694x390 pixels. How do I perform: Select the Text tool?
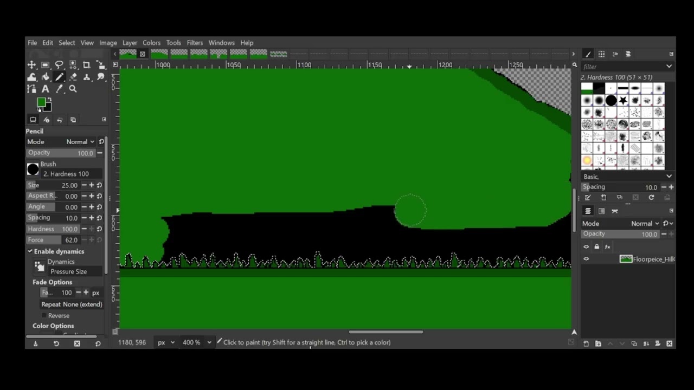pyautogui.click(x=46, y=89)
